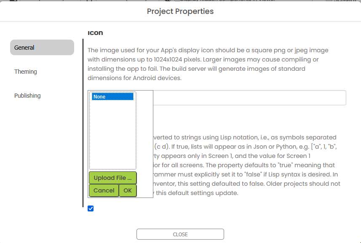Toggle the checkbox below the list-display description
Screen dimensions: 361x243
pos(91,208)
